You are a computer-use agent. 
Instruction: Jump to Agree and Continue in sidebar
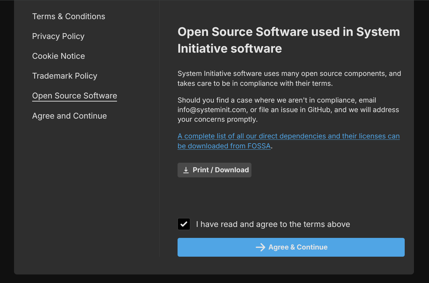click(x=69, y=116)
